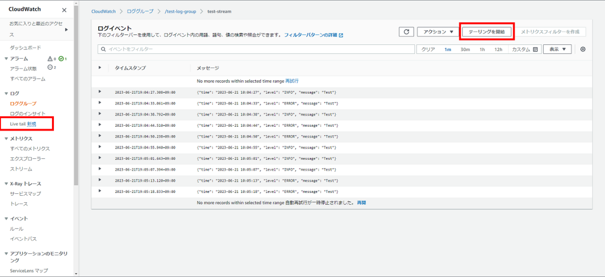
Task: Expand お気に入りと最近のアクセス arrow
Action: point(66,29)
